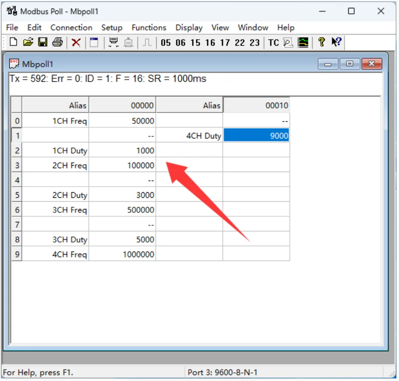Open the Functions menu
Viewport: 399px width, 381px height.
click(149, 28)
